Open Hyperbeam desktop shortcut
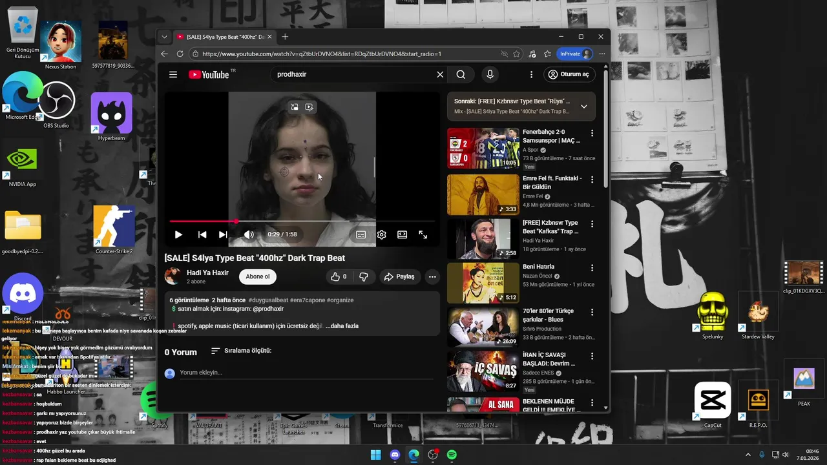The image size is (827, 465). [112, 117]
